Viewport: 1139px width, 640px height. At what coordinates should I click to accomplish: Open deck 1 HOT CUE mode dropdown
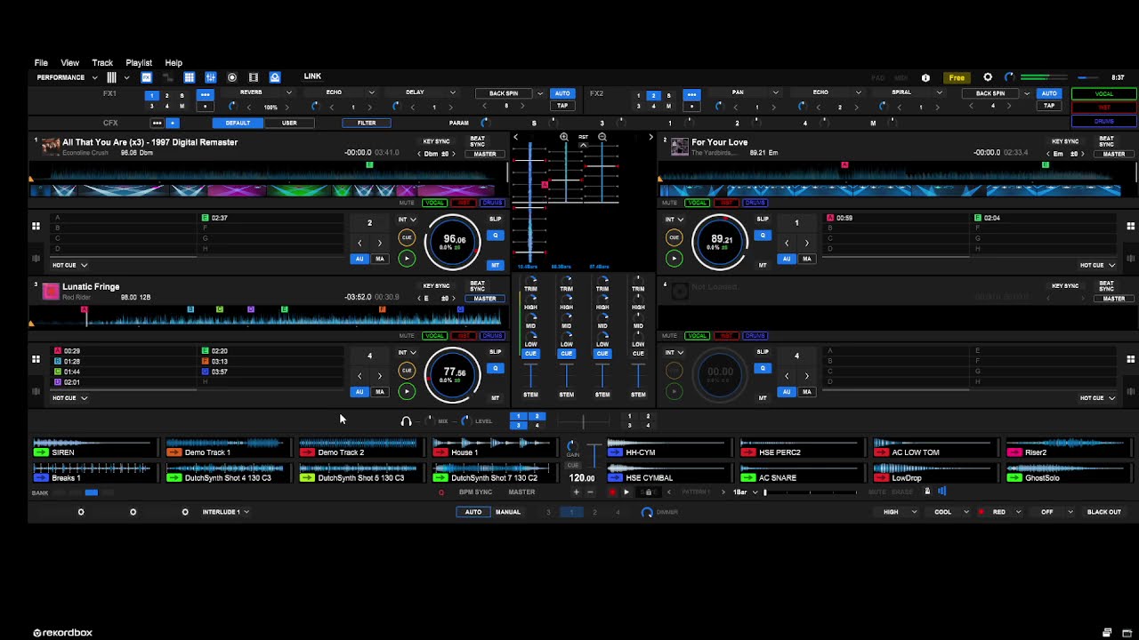(69, 265)
